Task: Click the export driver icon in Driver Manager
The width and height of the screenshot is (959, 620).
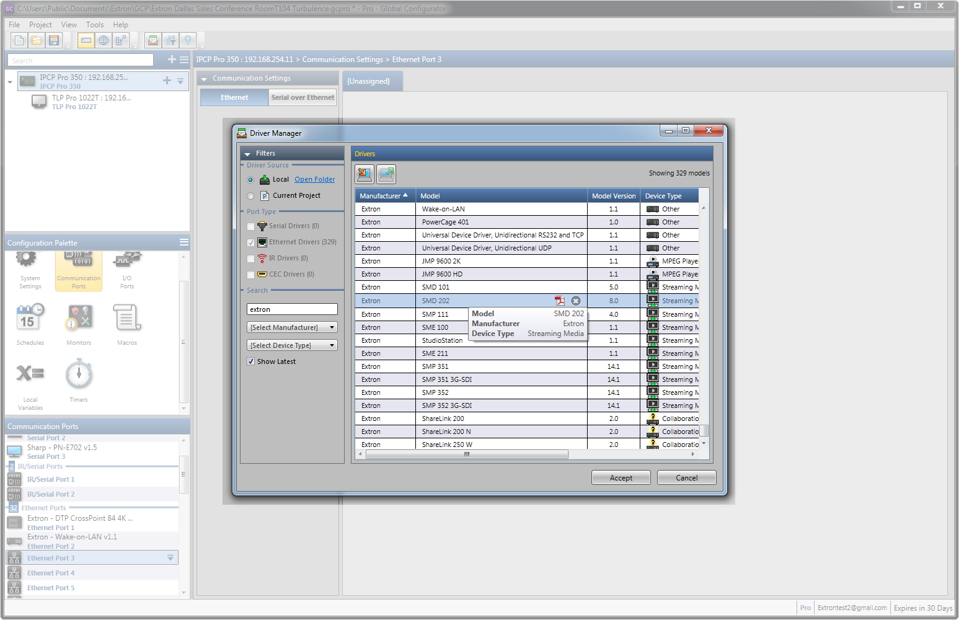Action: tap(386, 174)
